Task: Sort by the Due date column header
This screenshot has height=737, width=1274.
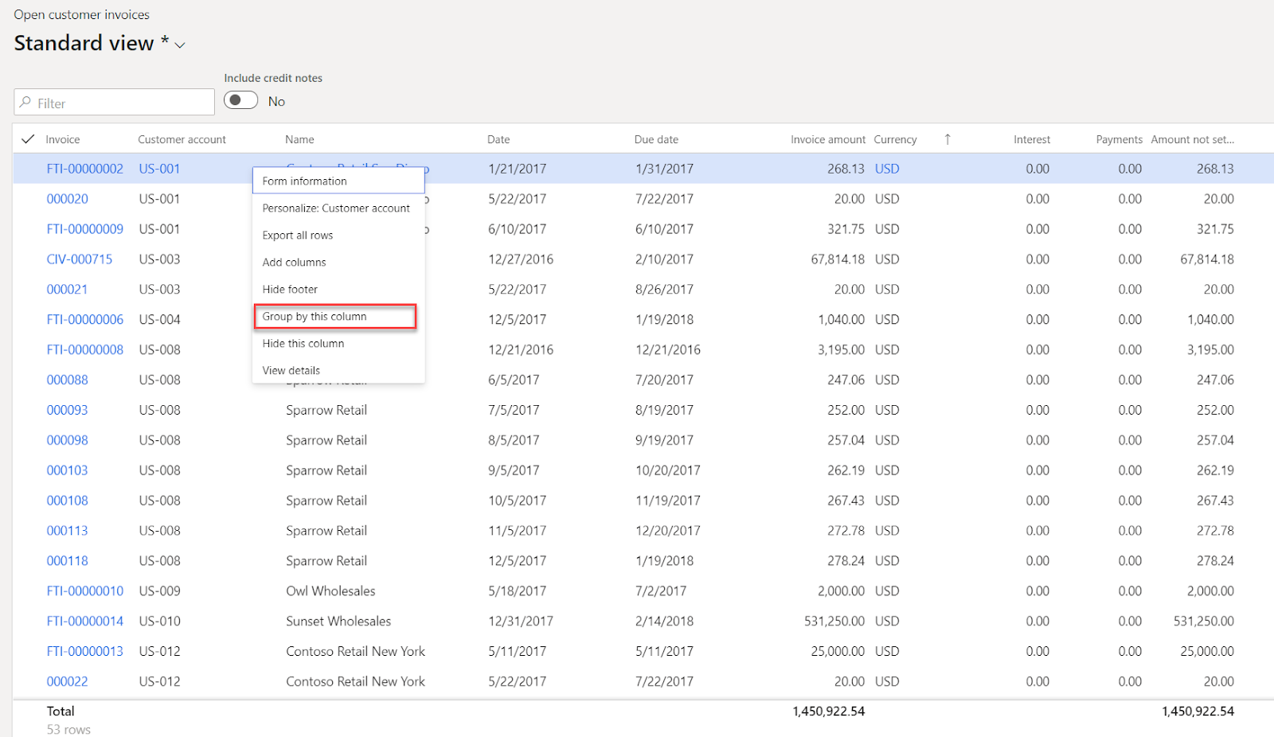Action: click(656, 138)
